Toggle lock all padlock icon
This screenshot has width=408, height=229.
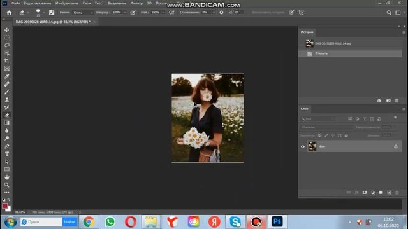point(346,135)
